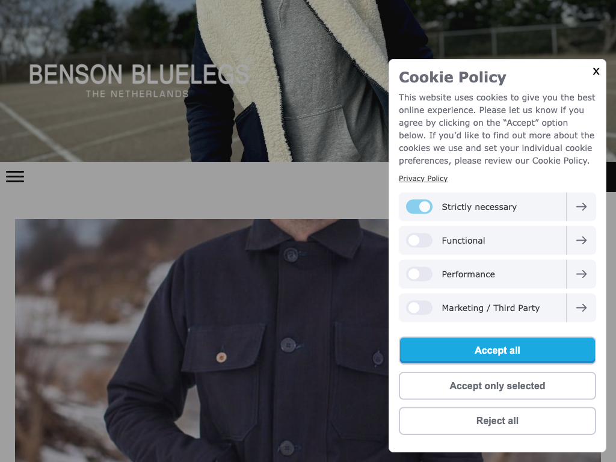Click the Accept all button
The image size is (616, 462).
pyautogui.click(x=497, y=351)
